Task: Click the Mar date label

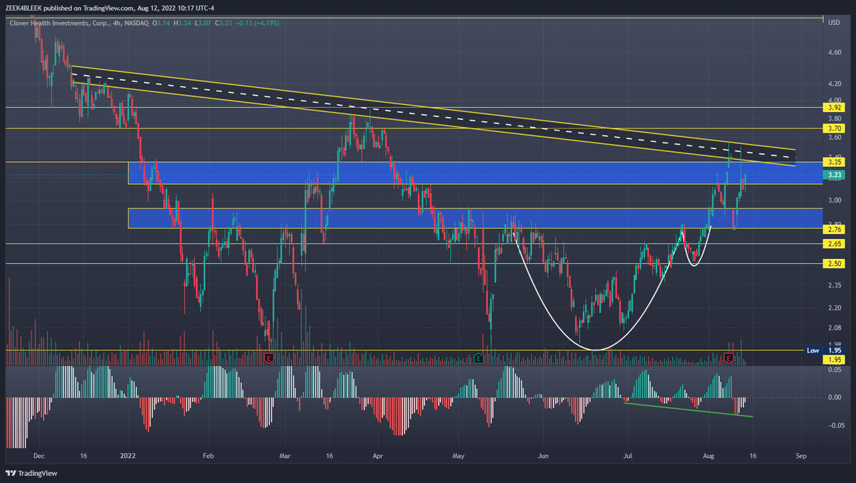Action: 285,454
